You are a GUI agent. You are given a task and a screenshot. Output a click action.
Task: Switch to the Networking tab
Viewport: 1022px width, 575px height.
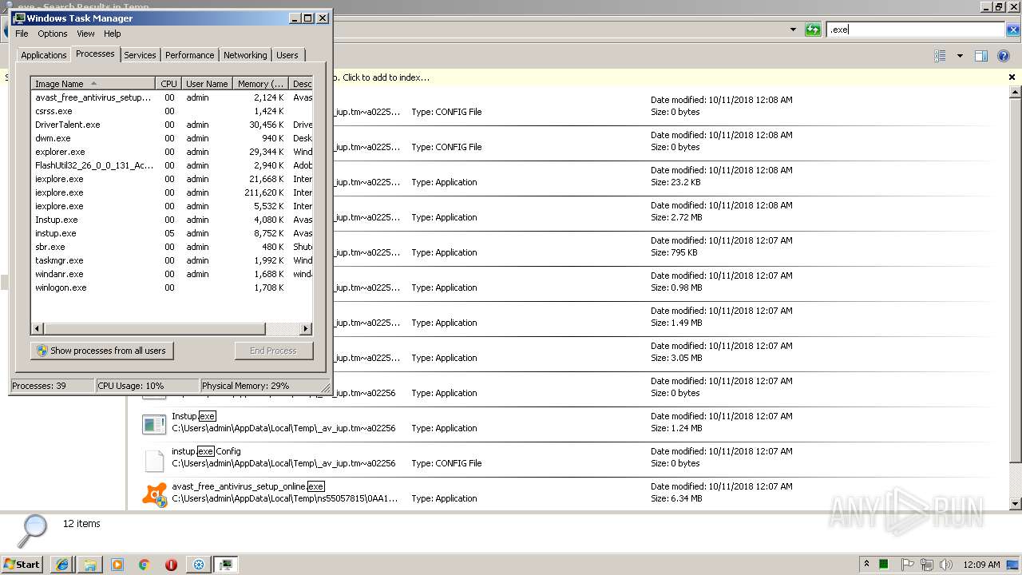point(245,55)
